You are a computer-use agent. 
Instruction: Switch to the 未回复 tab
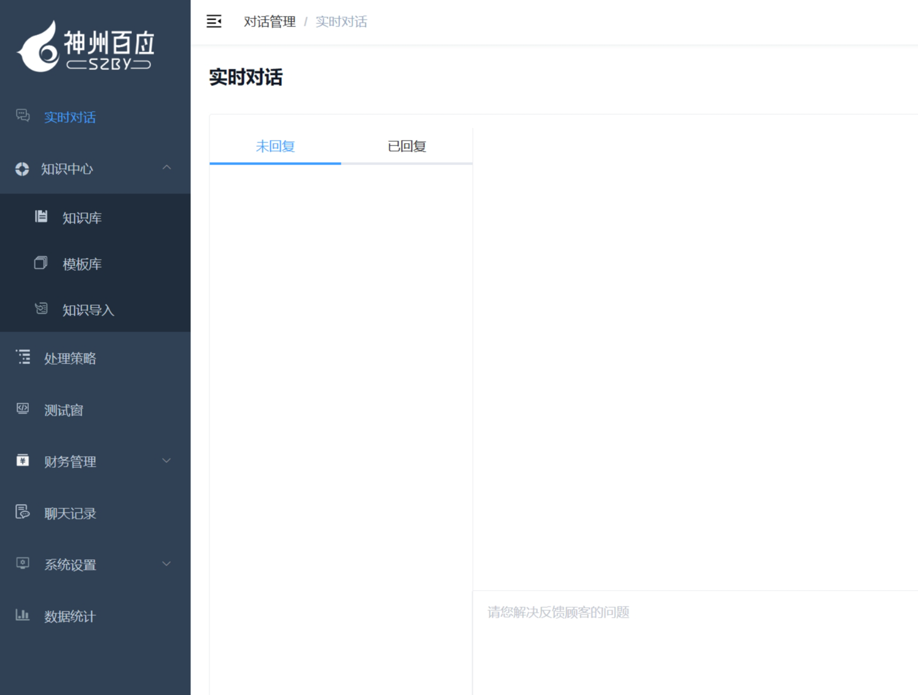coord(275,146)
